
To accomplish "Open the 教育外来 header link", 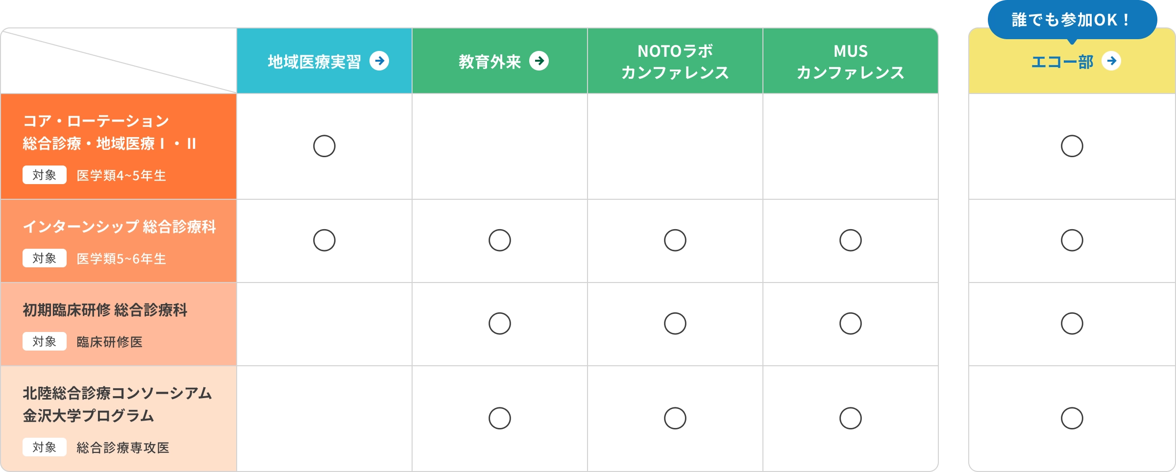I will point(490,62).
